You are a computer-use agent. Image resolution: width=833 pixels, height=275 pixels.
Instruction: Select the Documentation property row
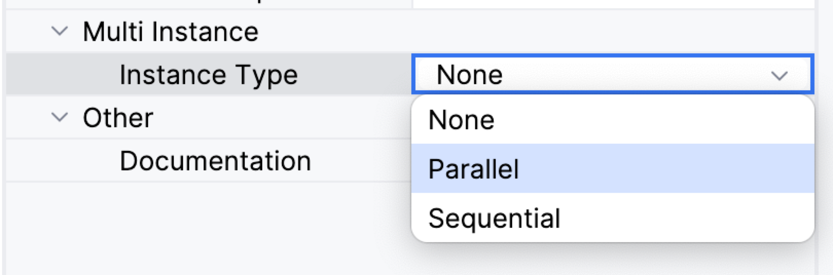(x=215, y=161)
